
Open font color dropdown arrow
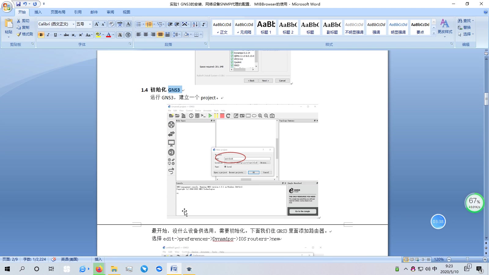(113, 35)
